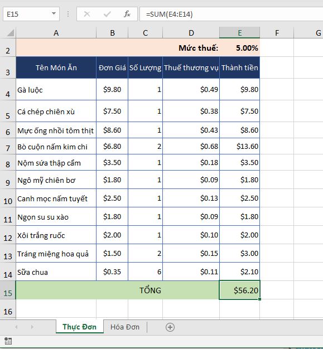Click the $0.15 tax cell
Viewport: 323px width, 349px height.
191,253
